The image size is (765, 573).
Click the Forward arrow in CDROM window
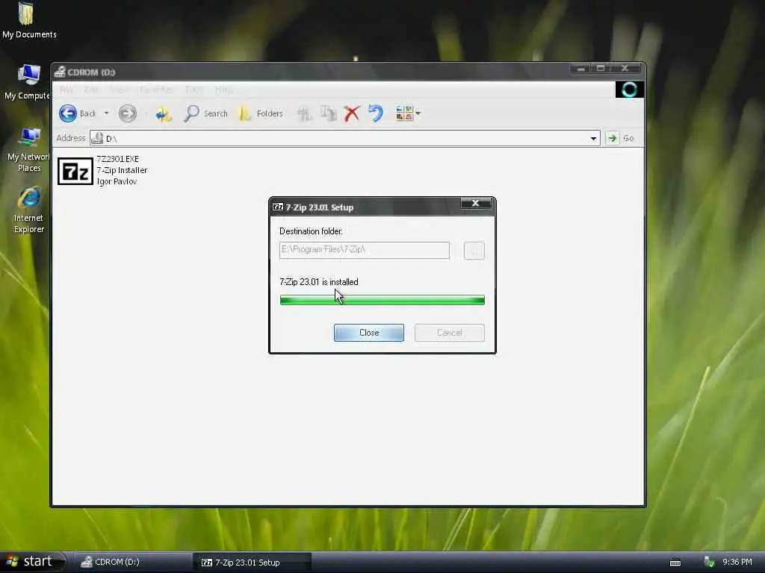[127, 113]
